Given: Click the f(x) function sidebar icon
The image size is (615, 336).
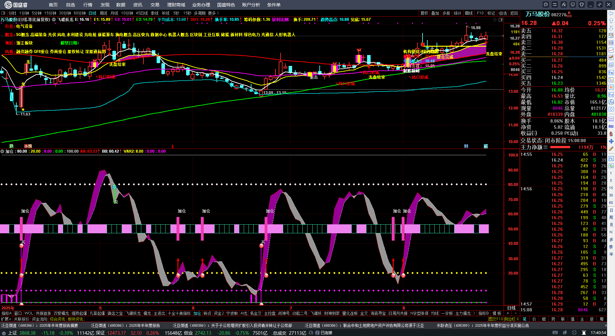Looking at the screenshot, I should 611,102.
